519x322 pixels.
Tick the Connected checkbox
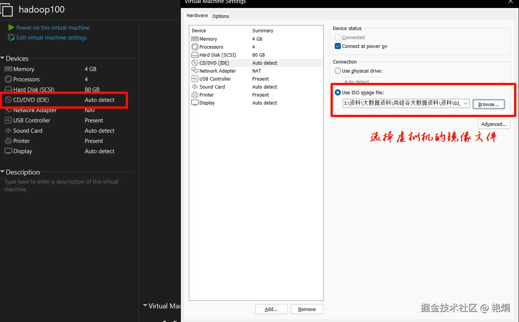tap(338, 37)
